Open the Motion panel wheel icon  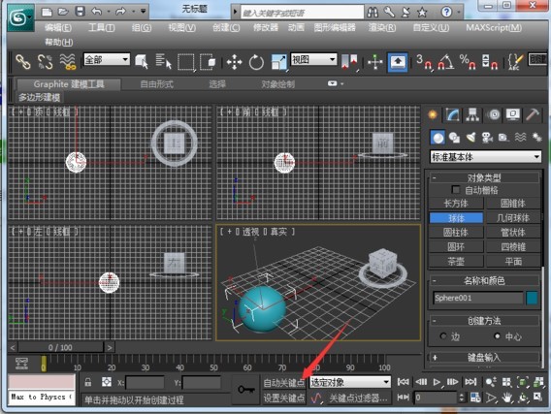click(x=494, y=114)
